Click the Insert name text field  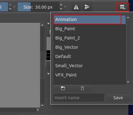point(79,98)
